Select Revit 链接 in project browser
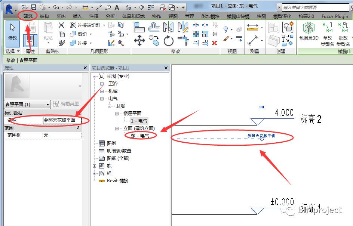 click(117, 181)
